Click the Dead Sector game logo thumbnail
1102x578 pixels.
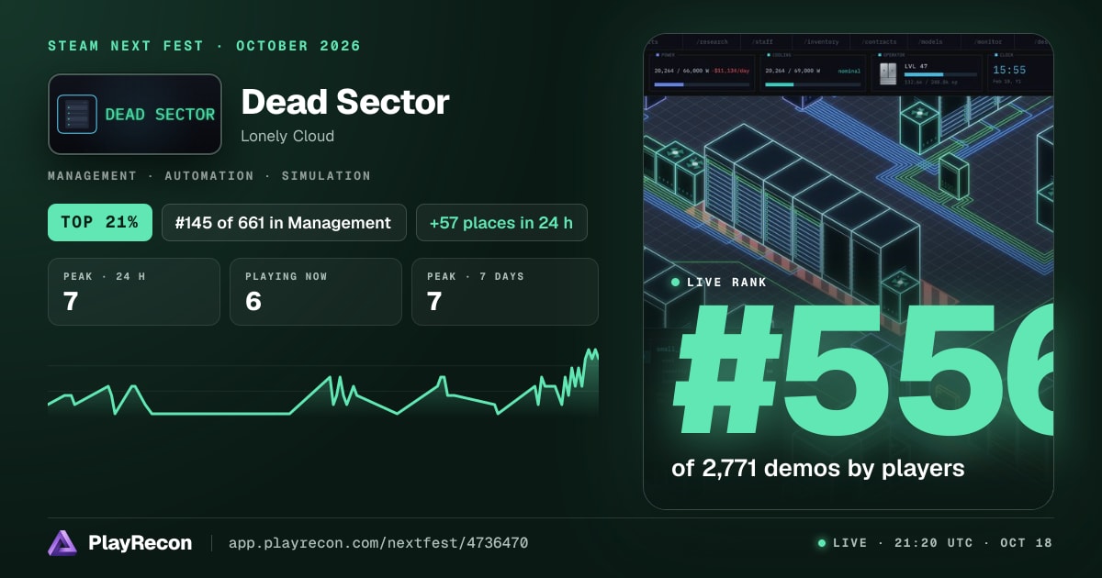coord(135,114)
